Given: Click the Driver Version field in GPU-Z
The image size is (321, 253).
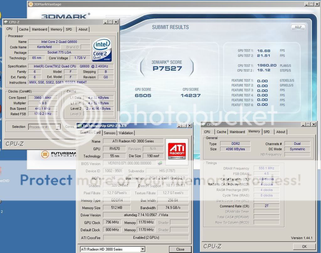Looking at the screenshot, I should [x=146, y=215].
